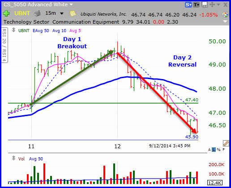The image size is (231, 188).
Task: Click the UBNT price plot legend
Action: (24, 31)
